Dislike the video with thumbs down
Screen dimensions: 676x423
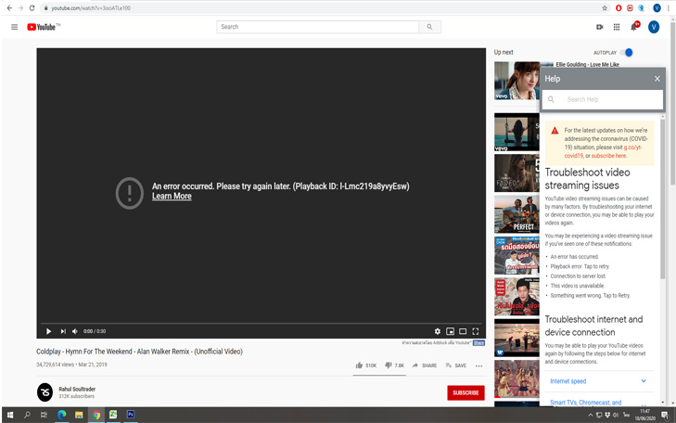pos(394,365)
